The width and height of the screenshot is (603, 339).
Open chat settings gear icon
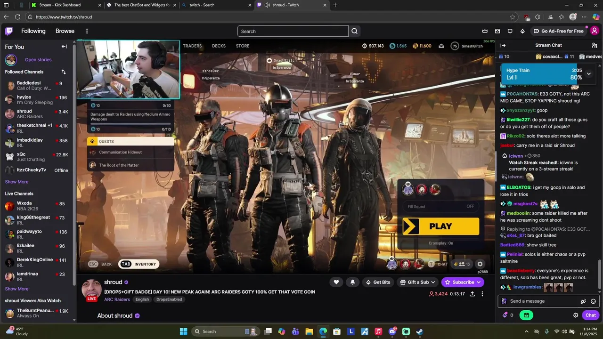[575, 315]
